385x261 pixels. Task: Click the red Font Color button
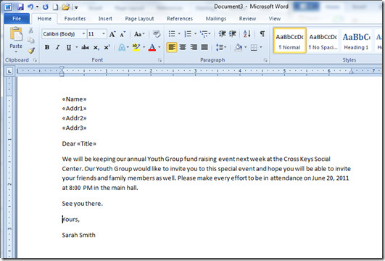[x=152, y=47]
